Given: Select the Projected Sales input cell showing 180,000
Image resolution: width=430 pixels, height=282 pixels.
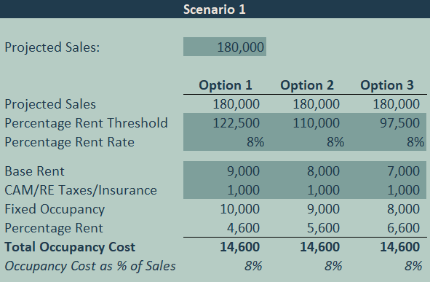Looking at the screenshot, I should click(225, 47).
